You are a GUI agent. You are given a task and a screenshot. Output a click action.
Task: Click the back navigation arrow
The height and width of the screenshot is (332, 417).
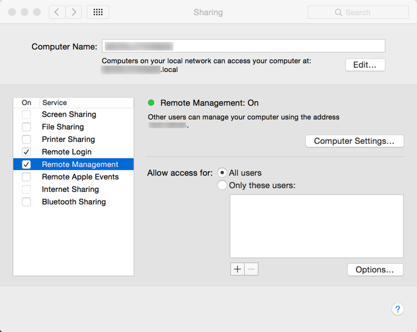click(x=57, y=12)
